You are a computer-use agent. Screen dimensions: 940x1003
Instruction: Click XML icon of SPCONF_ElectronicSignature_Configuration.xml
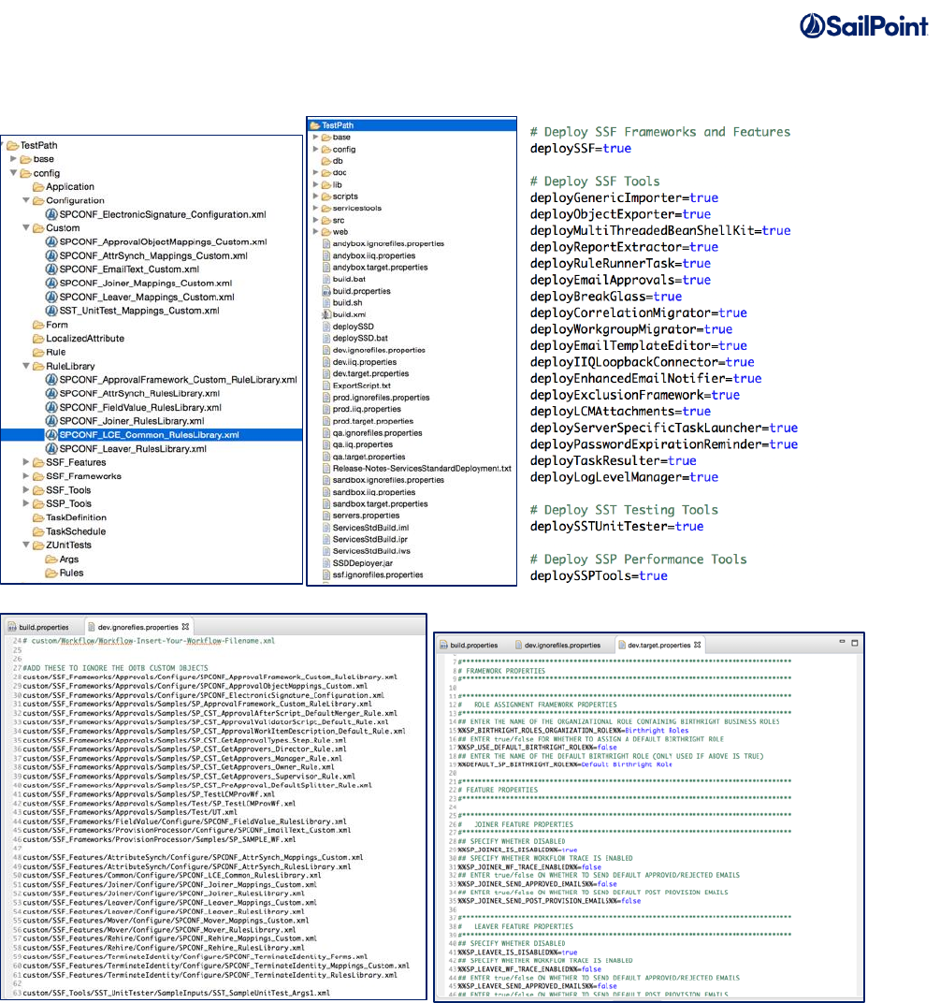click(51, 214)
